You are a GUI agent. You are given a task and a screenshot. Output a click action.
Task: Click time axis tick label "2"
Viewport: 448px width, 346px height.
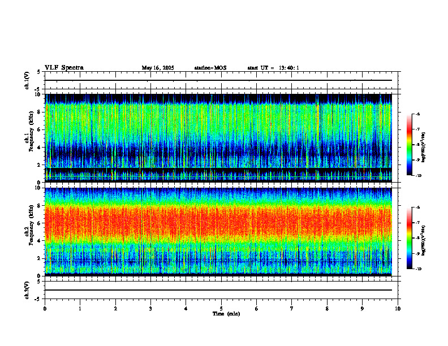[x=115, y=309]
